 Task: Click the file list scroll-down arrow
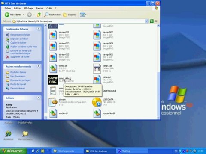click(x=158, y=118)
